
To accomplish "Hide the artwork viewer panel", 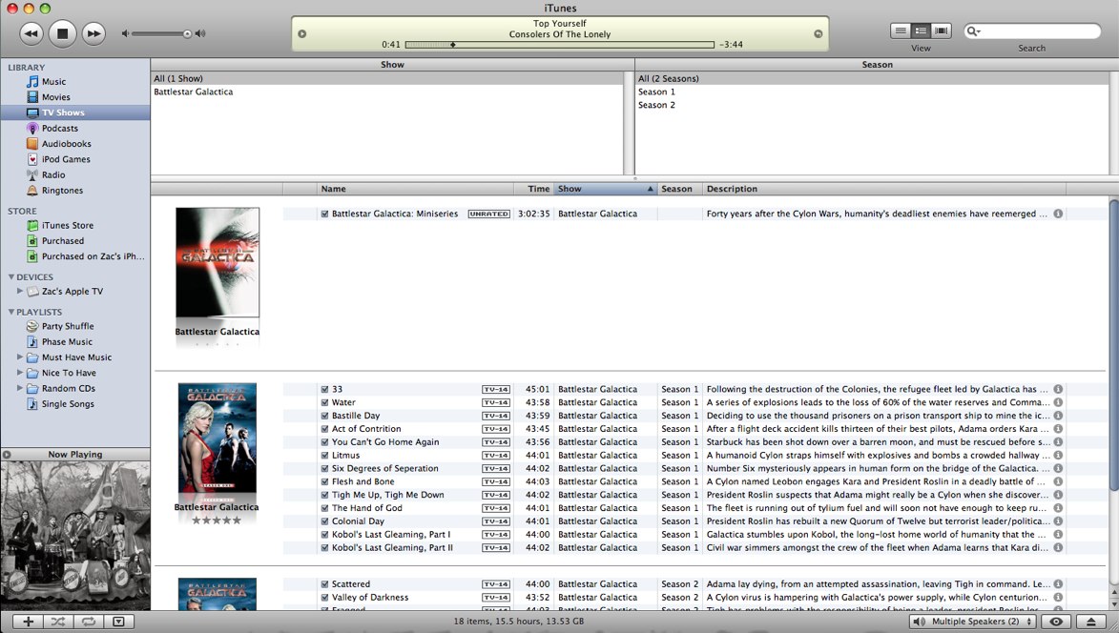I will [119, 622].
